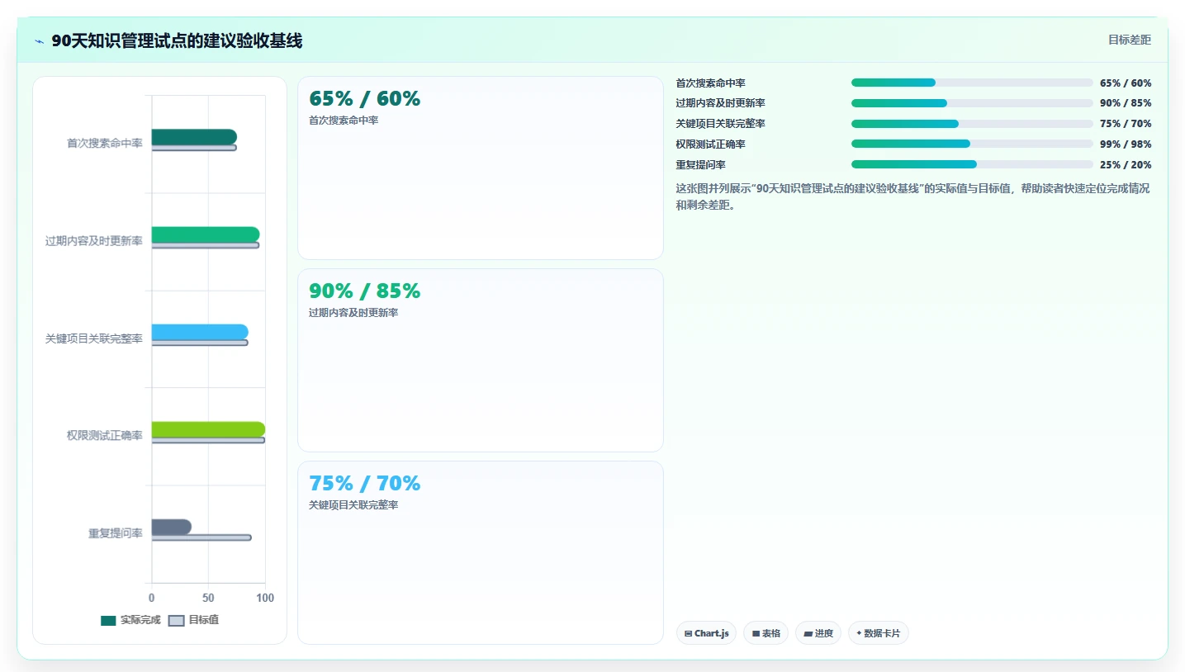
Task: Click the 关键项目关联完整率 label in progress list
Action: click(720, 124)
